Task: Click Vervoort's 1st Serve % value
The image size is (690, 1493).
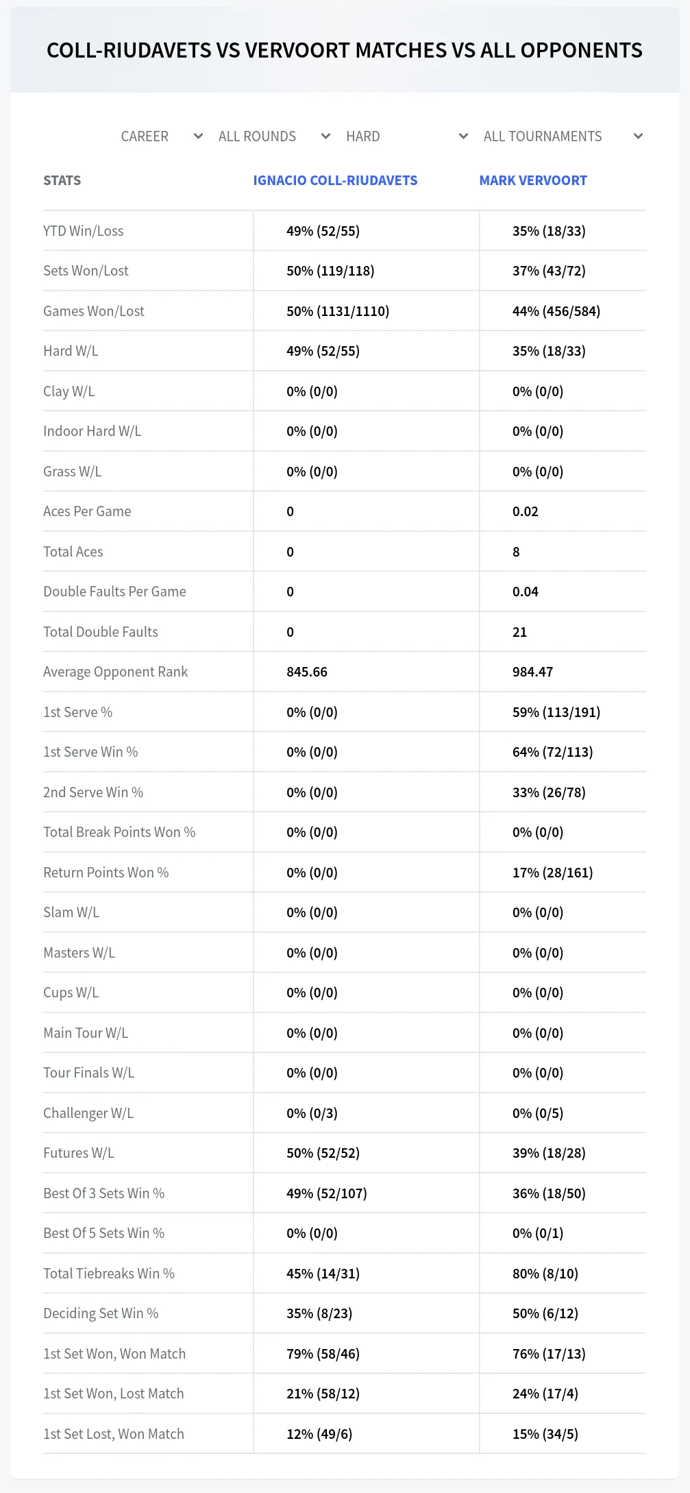Action: 556,712
